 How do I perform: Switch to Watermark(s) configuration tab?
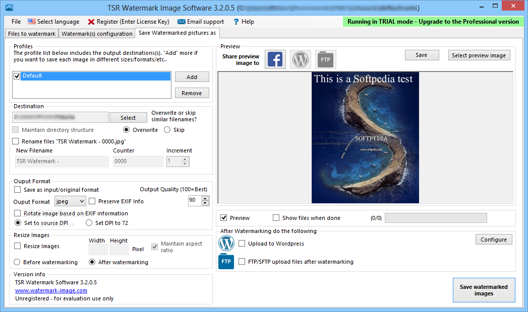tap(97, 34)
